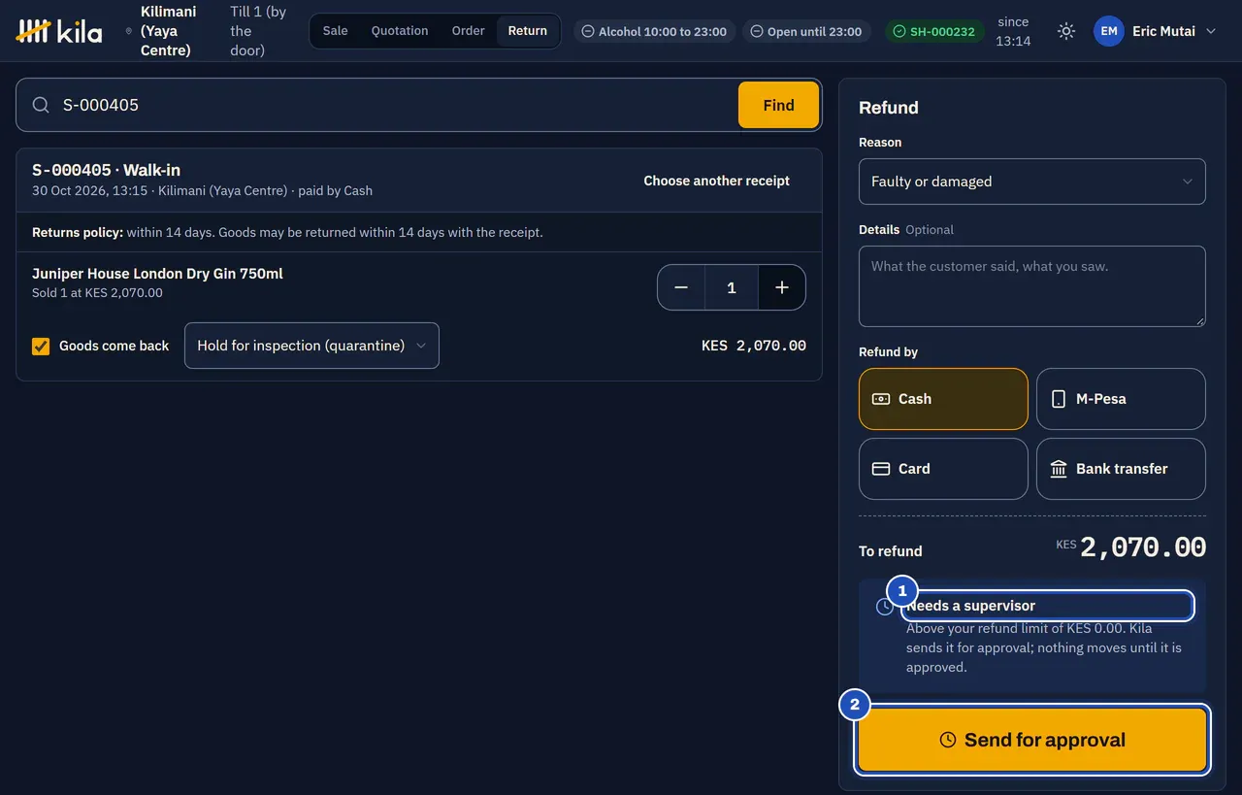Switch to the Sale tab
Screen dimensions: 1242x795
336,31
